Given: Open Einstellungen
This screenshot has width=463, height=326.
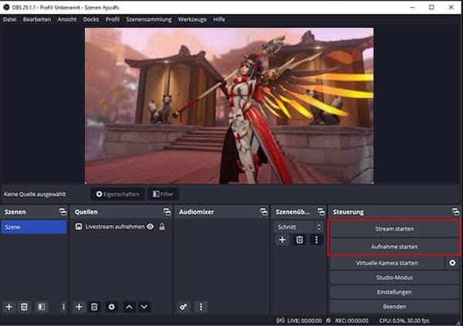Looking at the screenshot, I should (394, 292).
